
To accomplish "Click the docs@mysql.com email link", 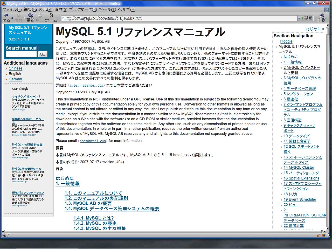I will (x=93, y=141).
